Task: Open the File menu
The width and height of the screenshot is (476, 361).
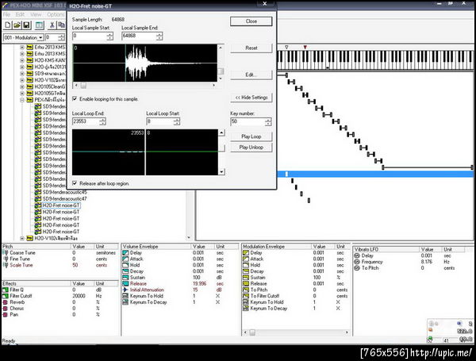Action: tap(6, 14)
